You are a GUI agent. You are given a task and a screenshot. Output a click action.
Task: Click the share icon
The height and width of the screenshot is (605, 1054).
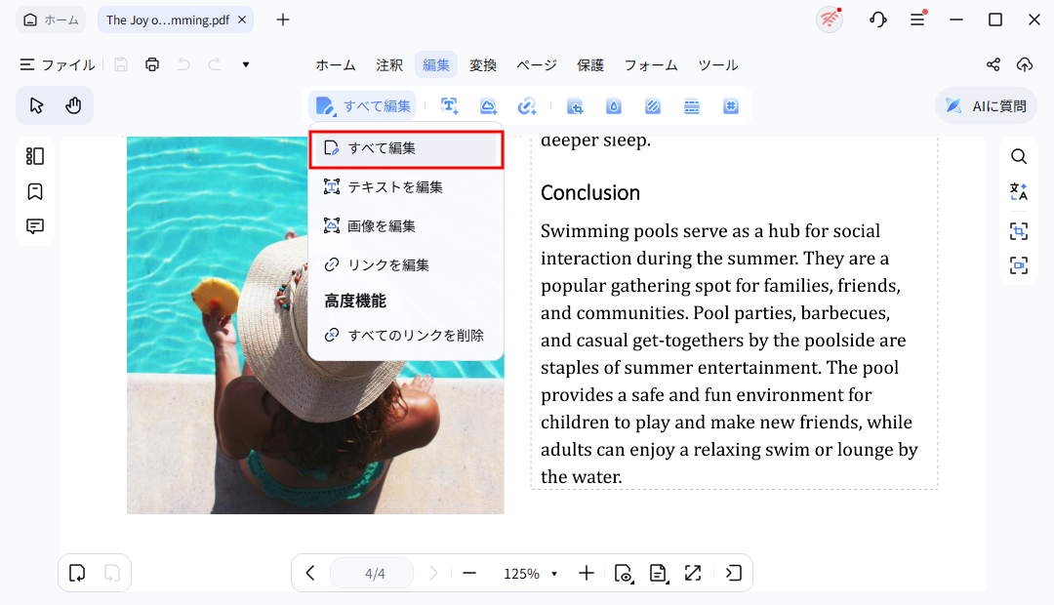993,64
